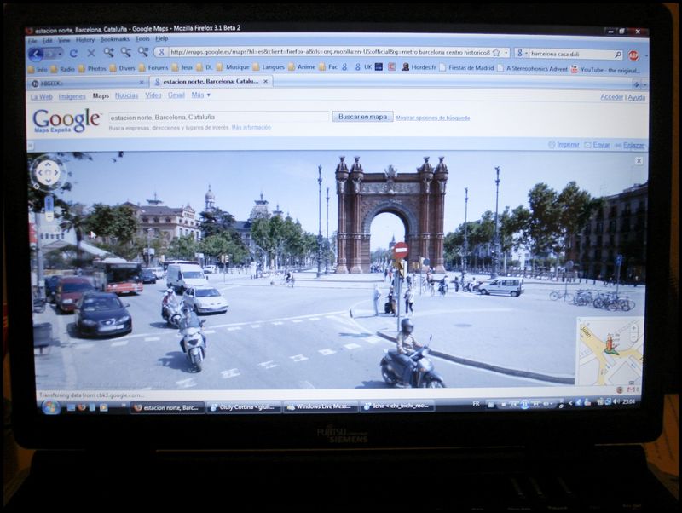
Task: Reload the page with the refresh icon
Action: [x=73, y=54]
